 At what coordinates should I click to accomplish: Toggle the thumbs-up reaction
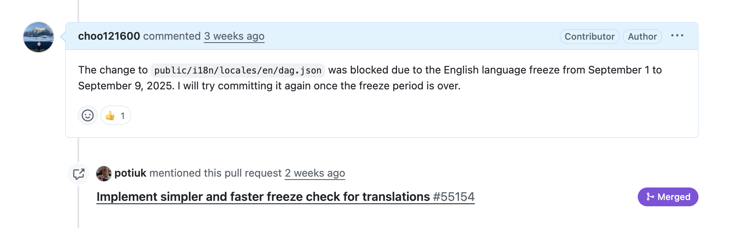point(116,115)
